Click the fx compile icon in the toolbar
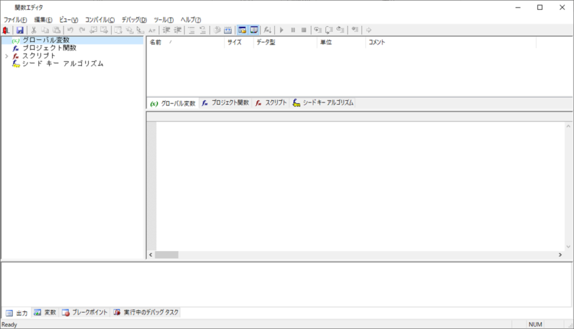Screen dimensions: 574x329 (x=268, y=30)
